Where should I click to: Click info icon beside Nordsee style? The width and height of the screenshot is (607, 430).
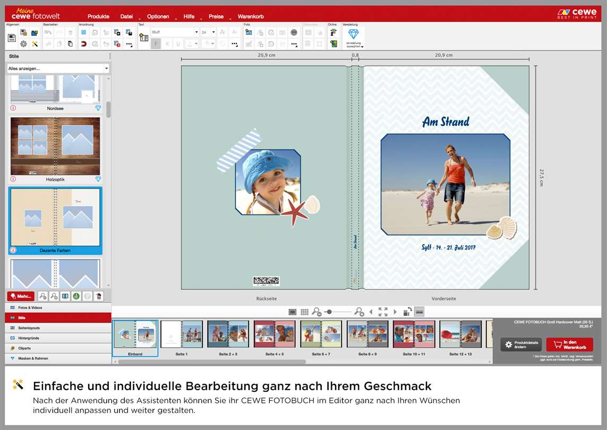click(13, 108)
